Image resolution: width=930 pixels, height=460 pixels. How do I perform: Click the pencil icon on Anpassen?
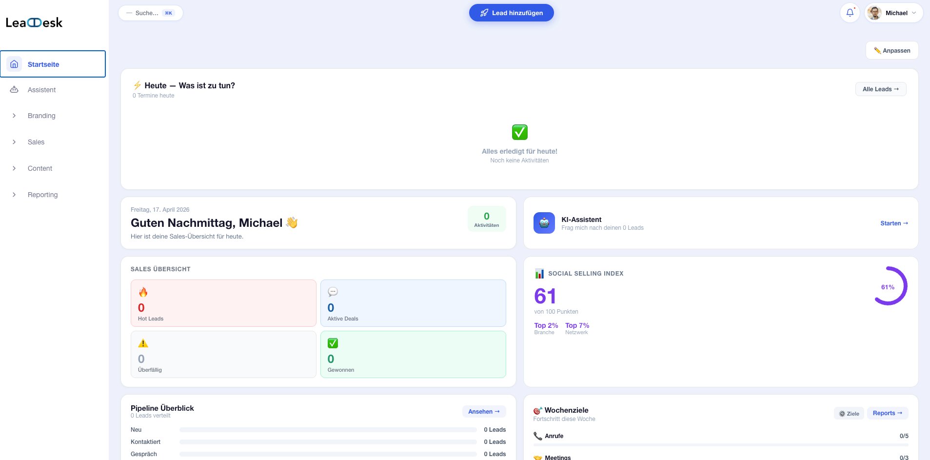click(x=878, y=50)
